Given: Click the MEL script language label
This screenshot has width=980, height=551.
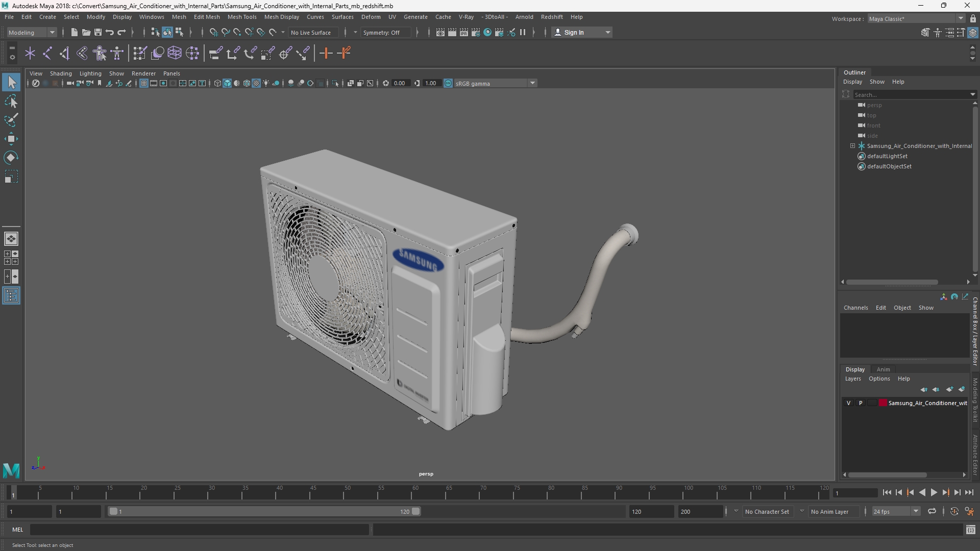Looking at the screenshot, I should [x=18, y=530].
